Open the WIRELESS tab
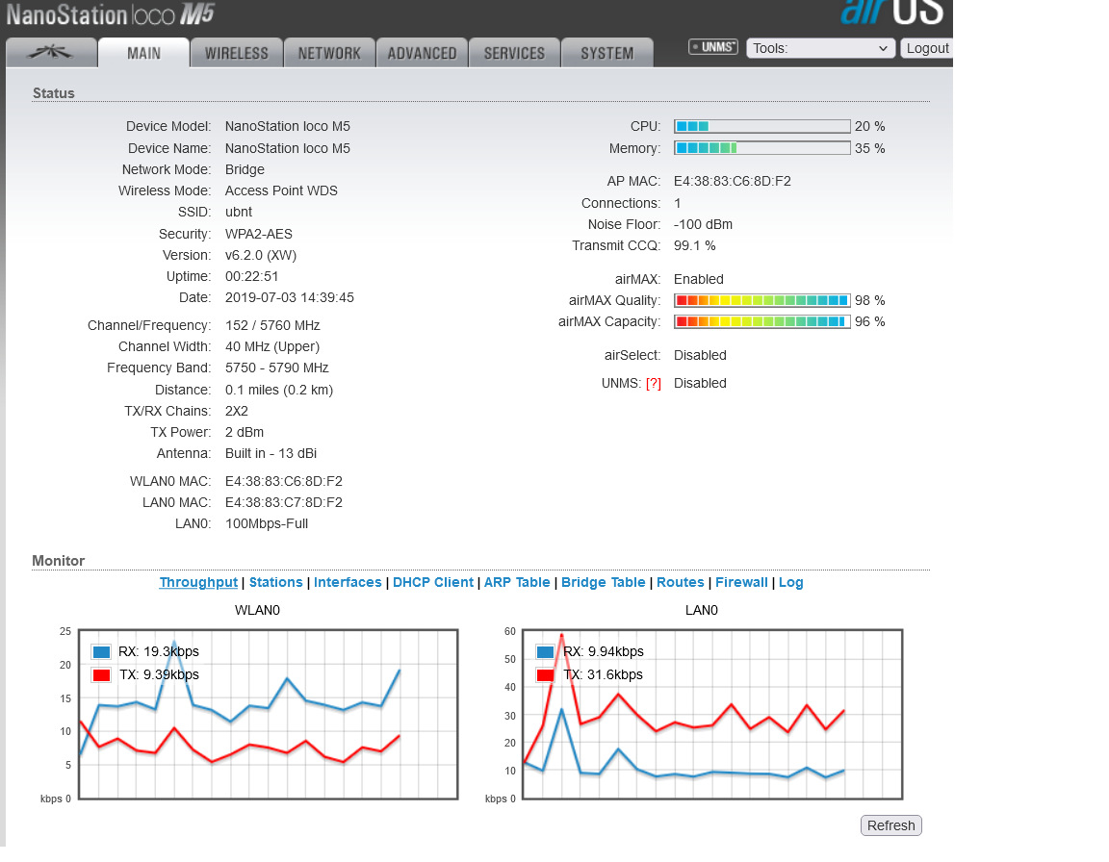Screen dimensions: 1109x862 coord(237,53)
